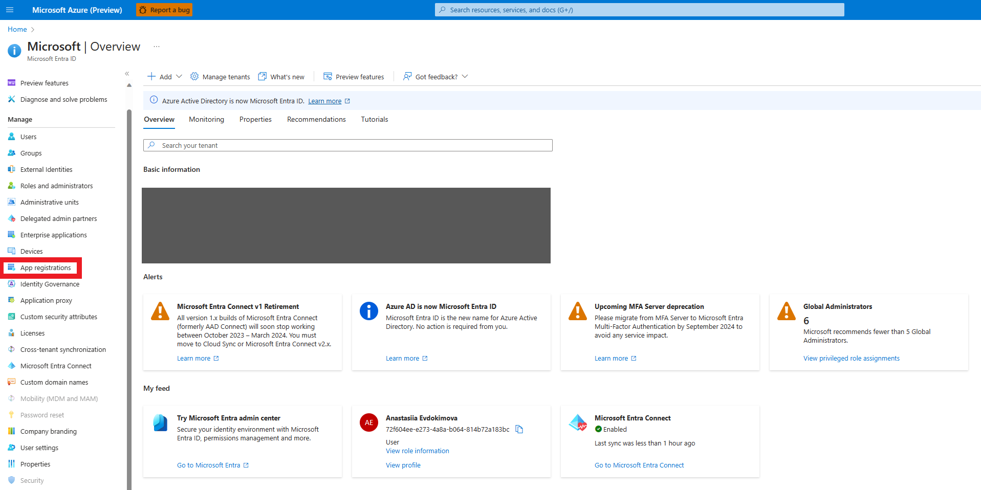Switch to the Tutorials tab
981x490 pixels.
(x=375, y=119)
